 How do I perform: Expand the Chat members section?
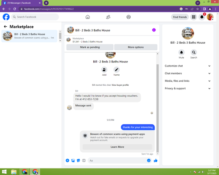(x=188, y=73)
